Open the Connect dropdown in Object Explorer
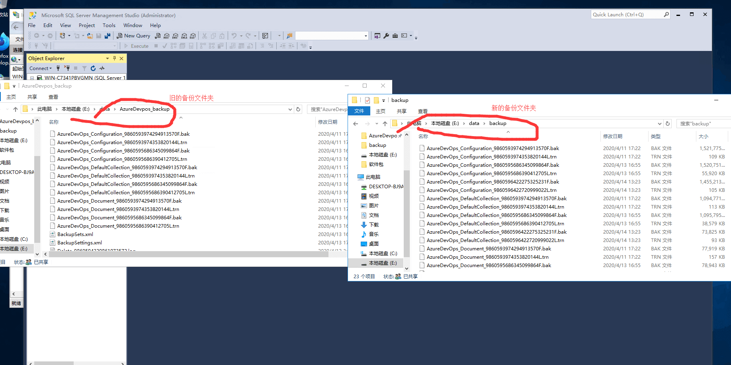Screen dimensions: 731x365 pos(41,68)
